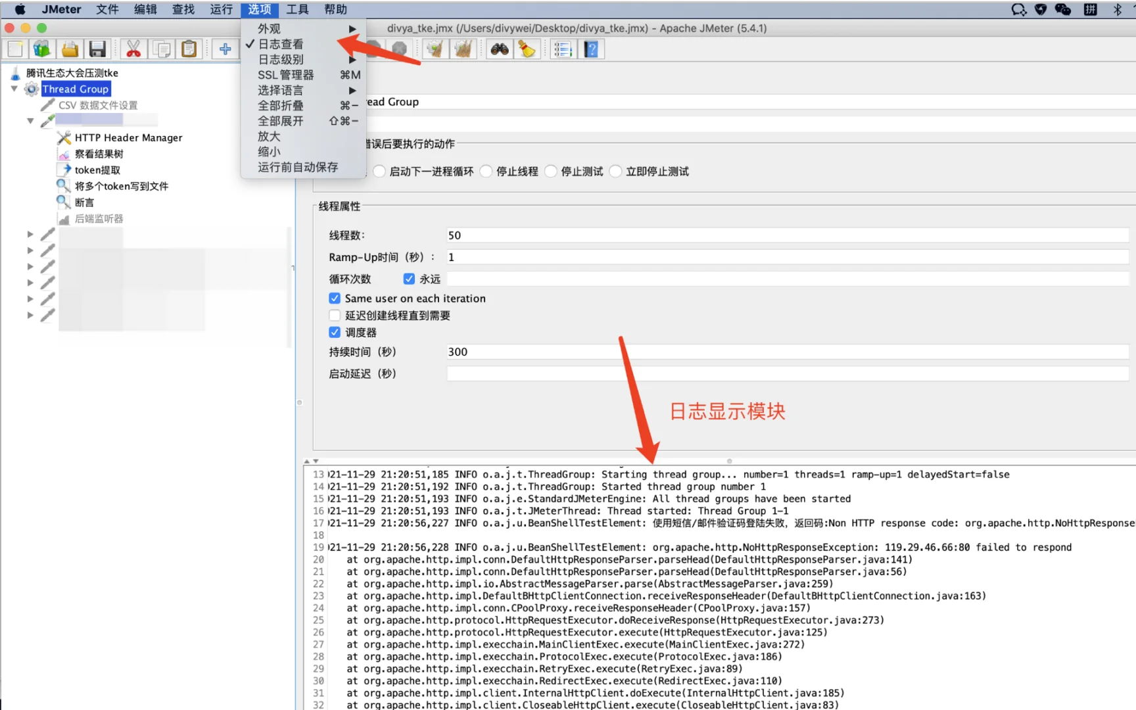This screenshot has width=1136, height=710.
Task: Click the Paste clipboard icon
Action: coord(189,49)
